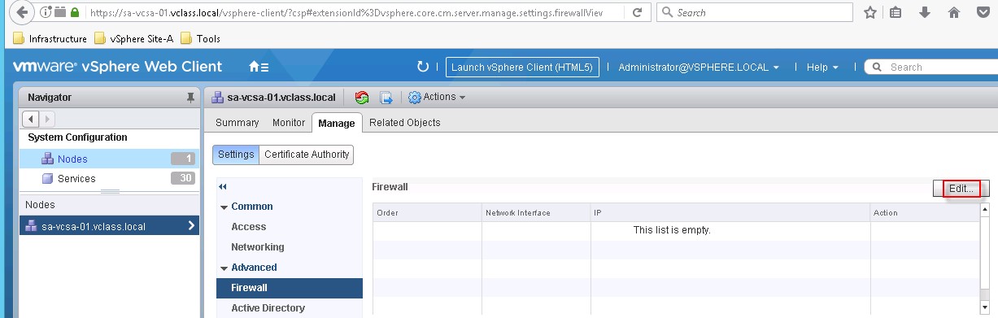Select Firewall settings item
998x318 pixels.
pyautogui.click(x=290, y=288)
